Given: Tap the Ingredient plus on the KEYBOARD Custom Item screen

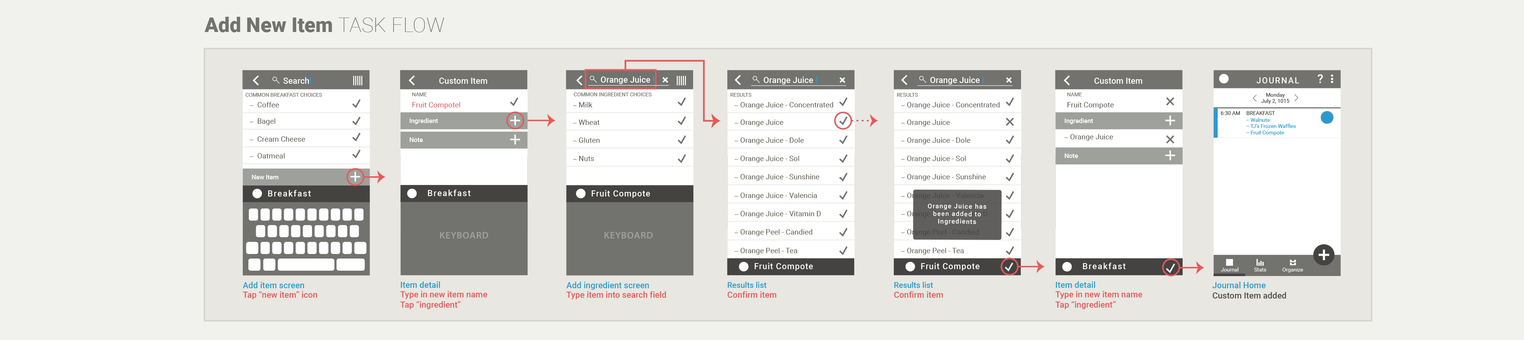Looking at the screenshot, I should tap(515, 121).
